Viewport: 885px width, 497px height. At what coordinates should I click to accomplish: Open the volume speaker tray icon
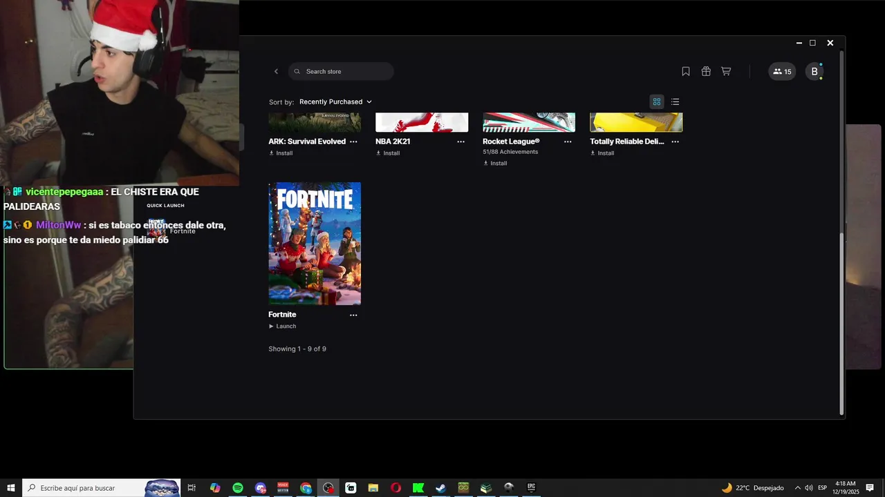(x=809, y=488)
